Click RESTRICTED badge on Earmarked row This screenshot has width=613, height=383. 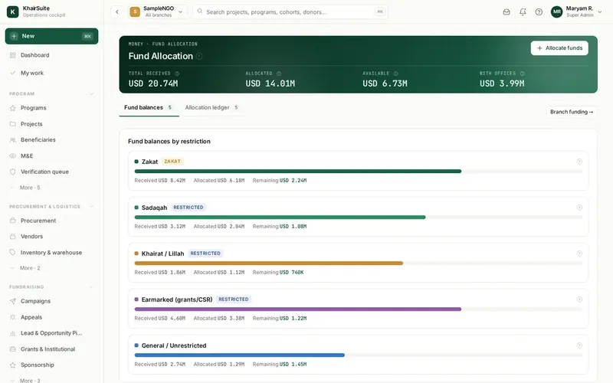pyautogui.click(x=234, y=300)
